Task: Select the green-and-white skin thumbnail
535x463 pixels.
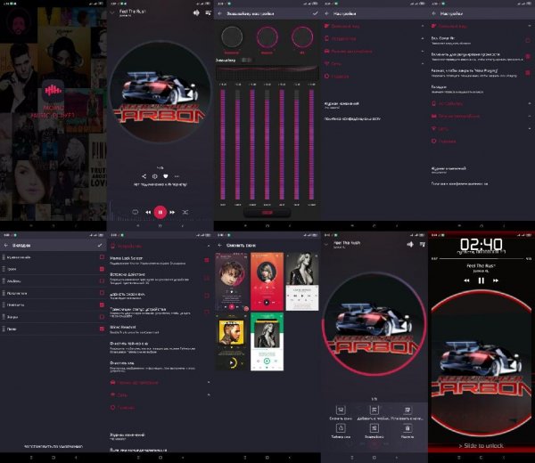Action: (267, 342)
